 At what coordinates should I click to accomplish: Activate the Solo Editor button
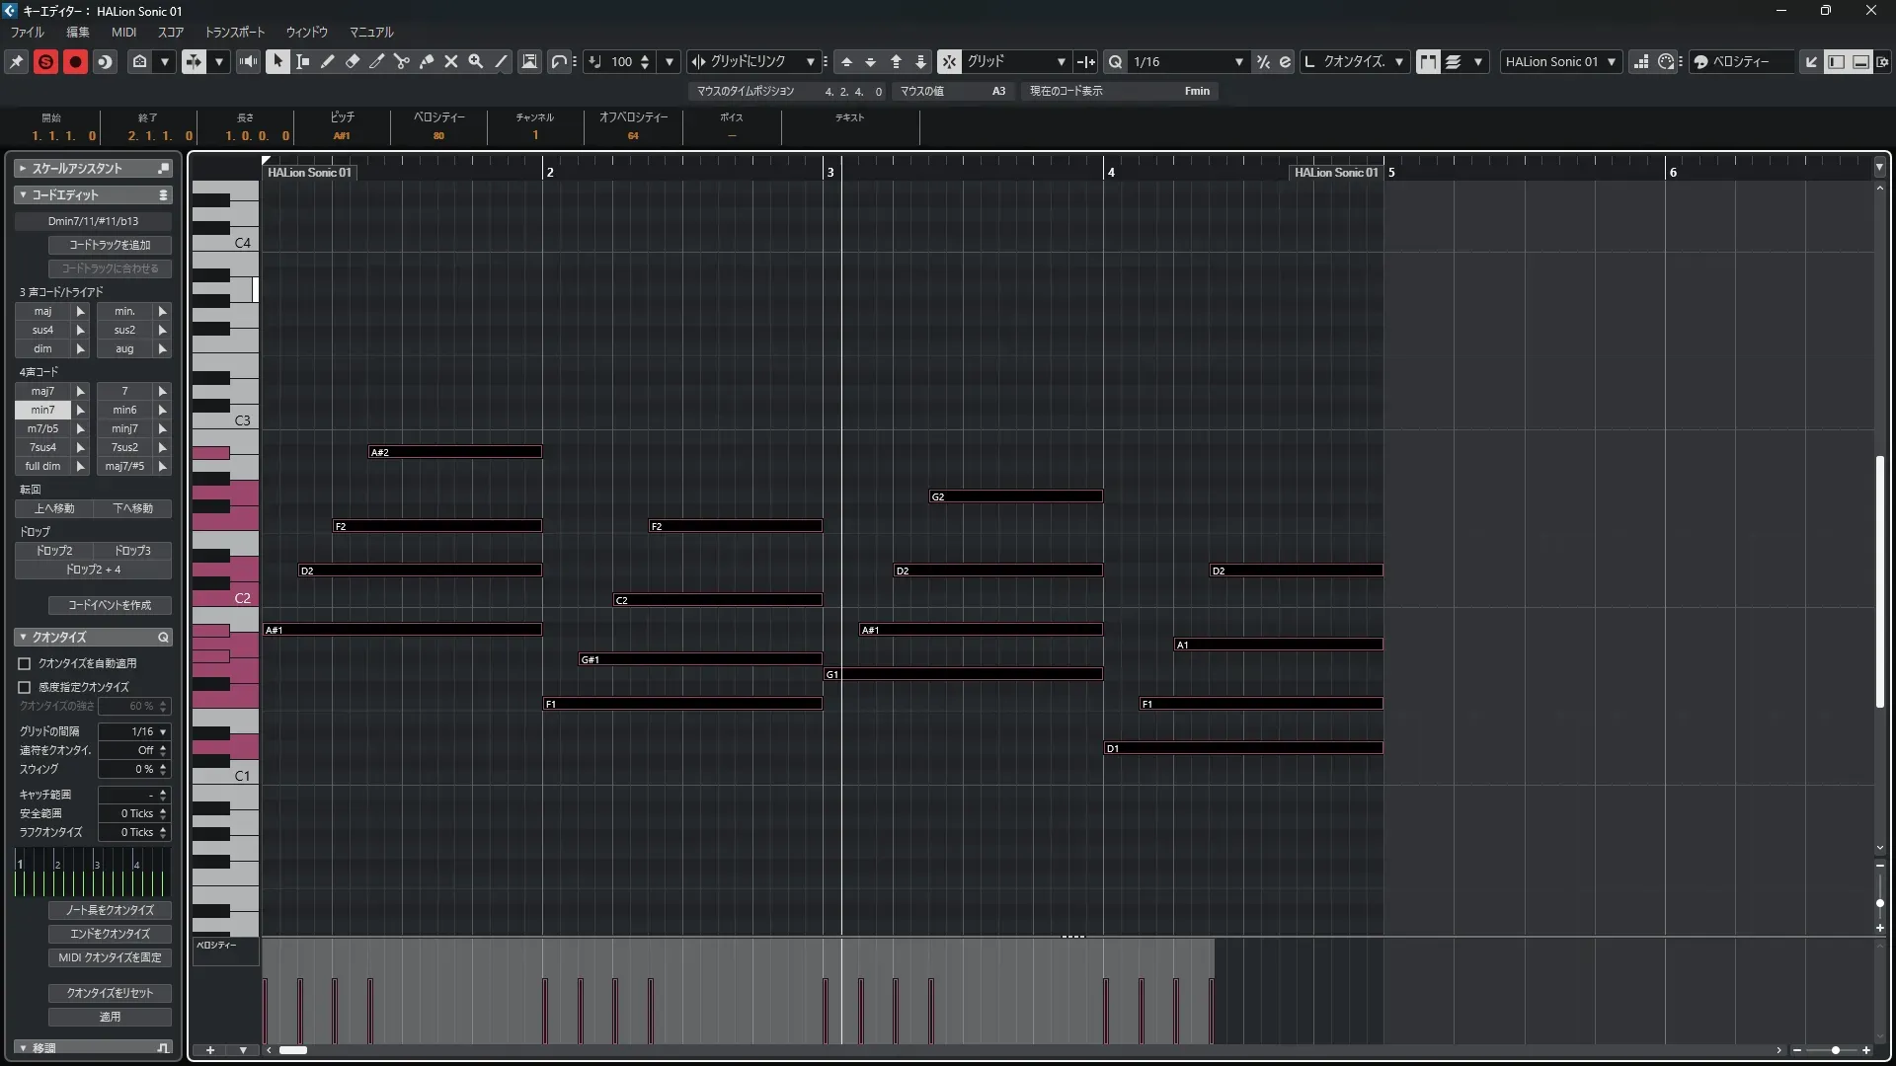[x=45, y=61]
